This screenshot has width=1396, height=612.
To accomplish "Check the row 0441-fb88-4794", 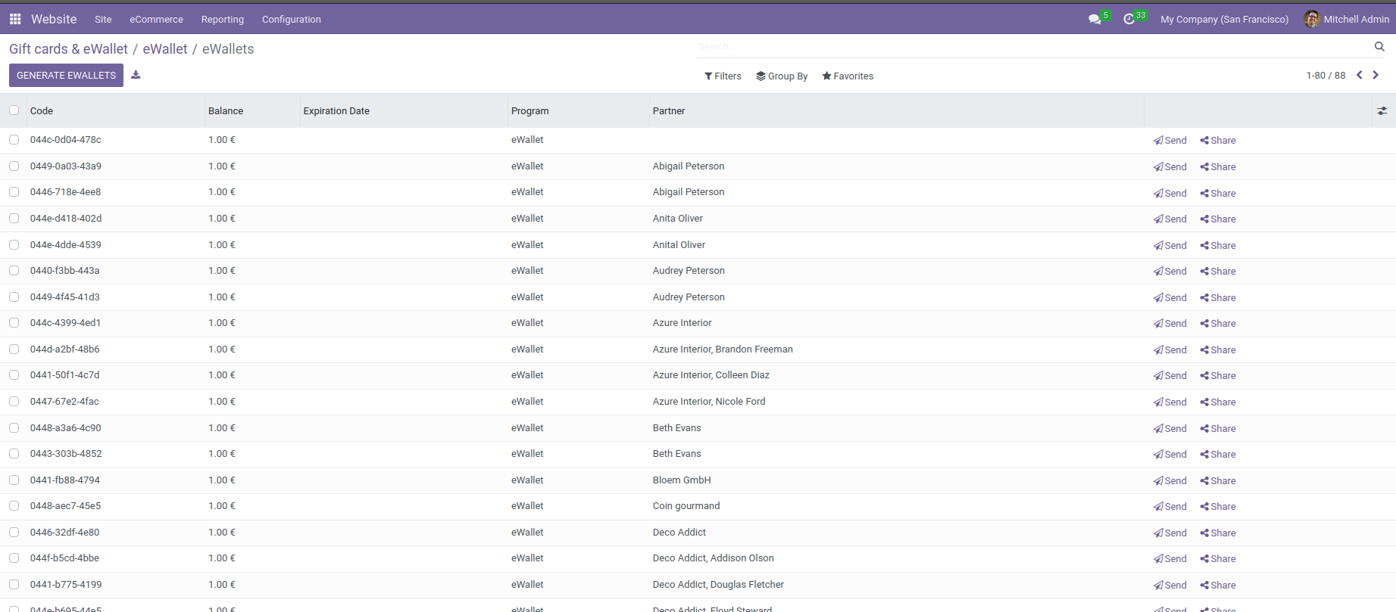I will coord(14,480).
